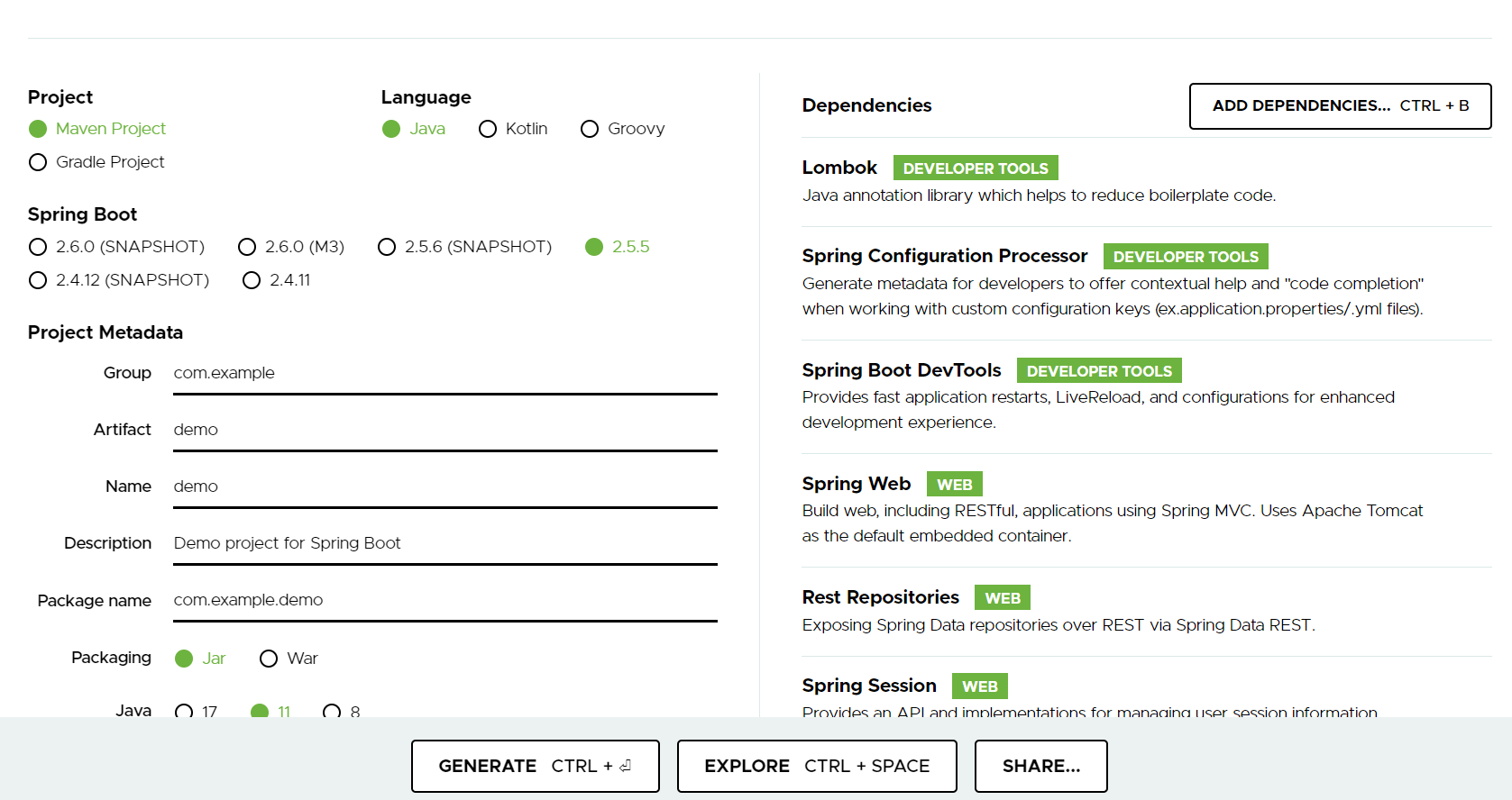1512x800 pixels.
Task: Click WEB tag beside Spring Web
Action: [955, 485]
